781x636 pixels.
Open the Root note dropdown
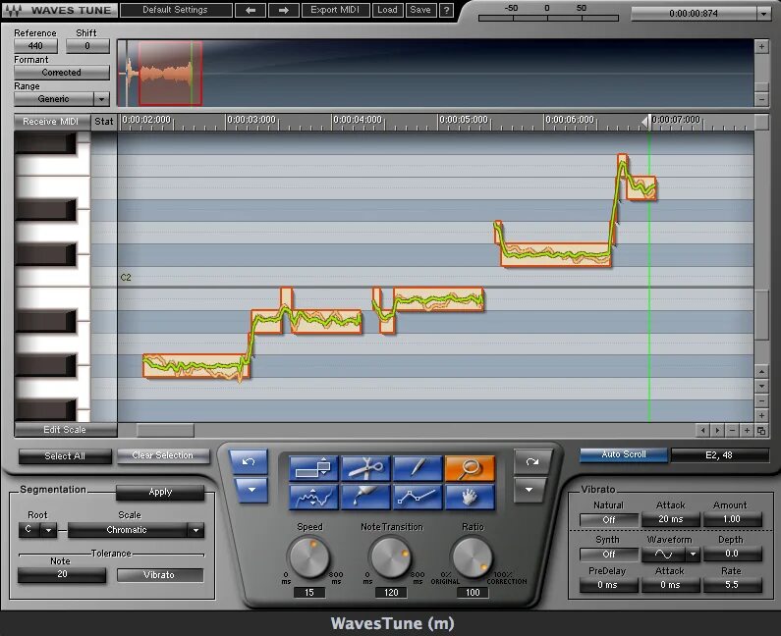[x=48, y=530]
